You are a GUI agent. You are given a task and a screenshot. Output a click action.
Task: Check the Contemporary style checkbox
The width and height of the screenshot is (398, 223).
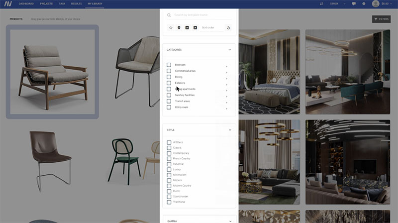(x=169, y=153)
